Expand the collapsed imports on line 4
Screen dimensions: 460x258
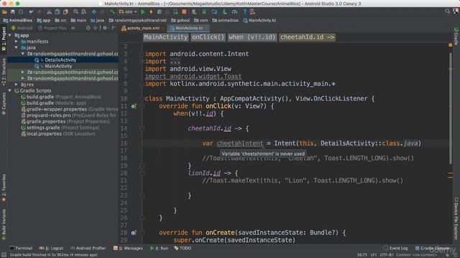pos(142,62)
